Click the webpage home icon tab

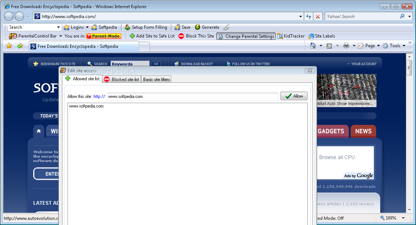pos(39,131)
